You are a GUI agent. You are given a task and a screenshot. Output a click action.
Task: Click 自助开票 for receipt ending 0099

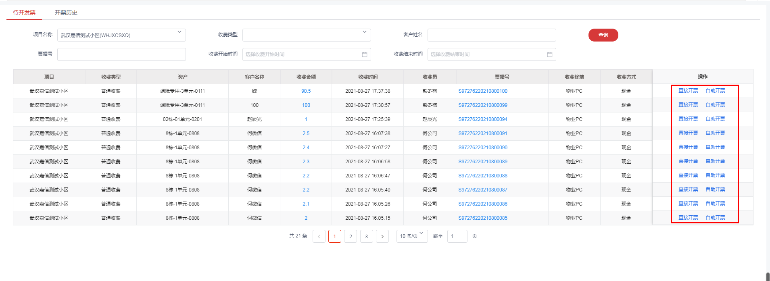tap(715, 105)
